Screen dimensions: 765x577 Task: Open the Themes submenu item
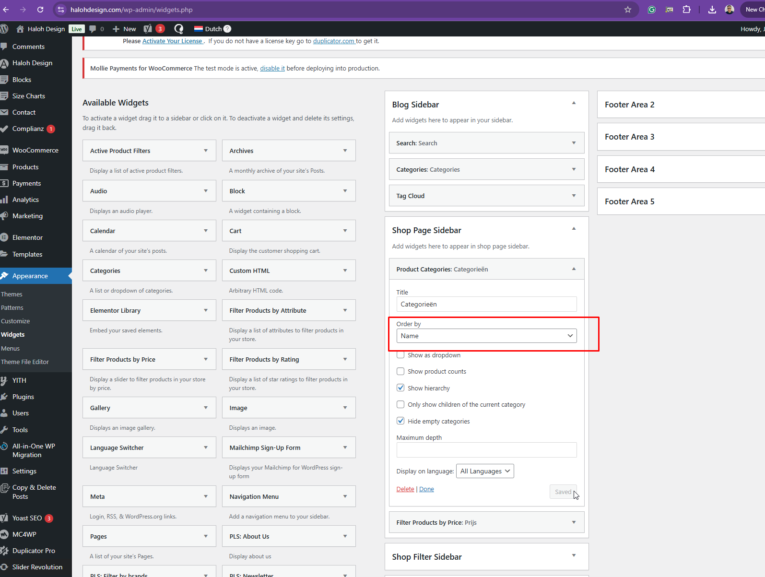click(12, 294)
